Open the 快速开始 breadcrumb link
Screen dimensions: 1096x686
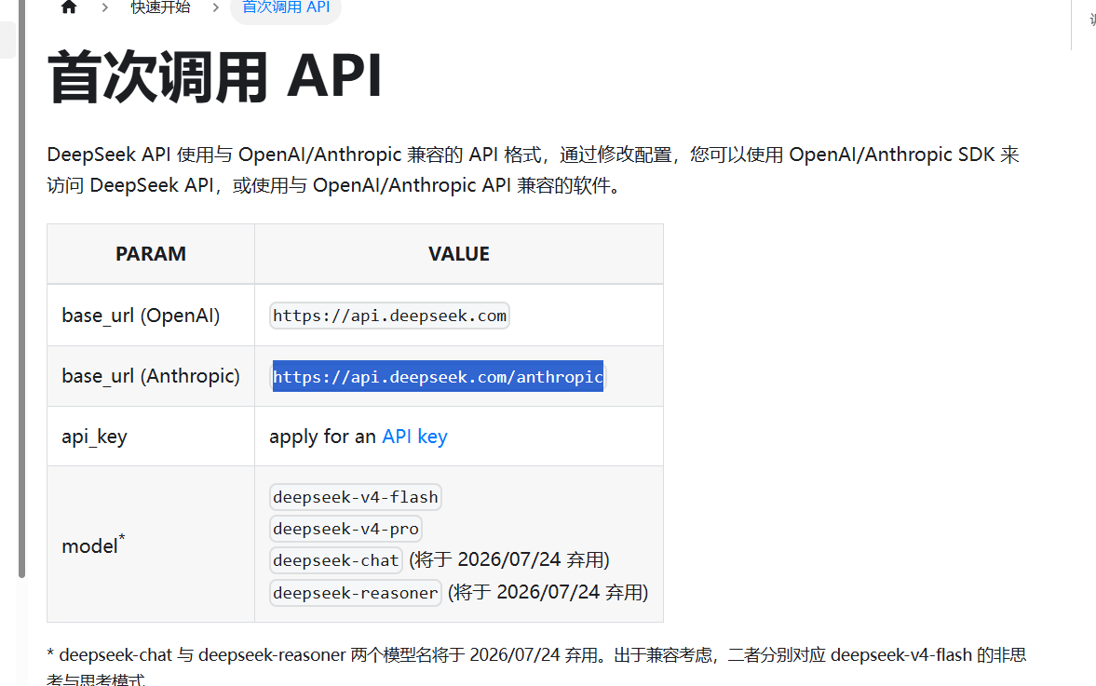pyautogui.click(x=160, y=7)
